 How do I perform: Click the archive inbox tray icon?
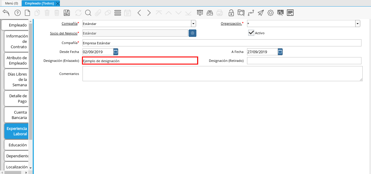(210, 13)
